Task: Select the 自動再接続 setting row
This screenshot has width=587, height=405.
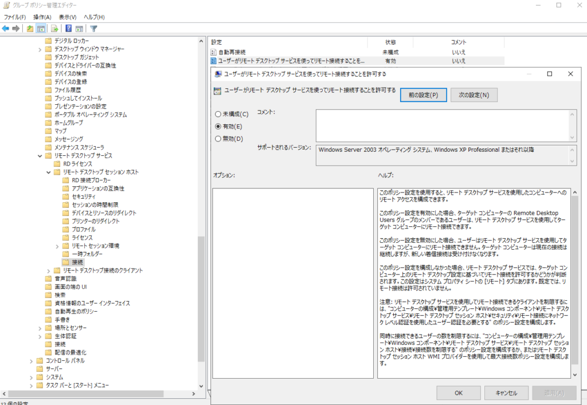Action: (x=357, y=52)
